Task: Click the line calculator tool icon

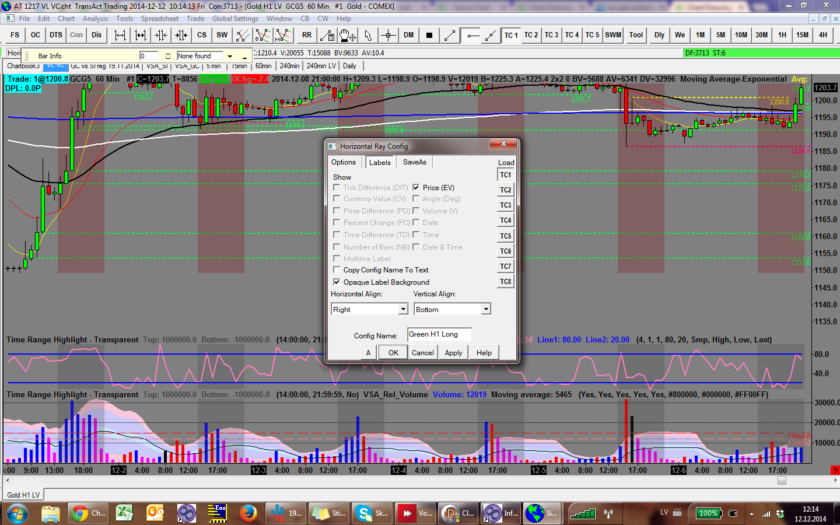Action: click(x=327, y=35)
